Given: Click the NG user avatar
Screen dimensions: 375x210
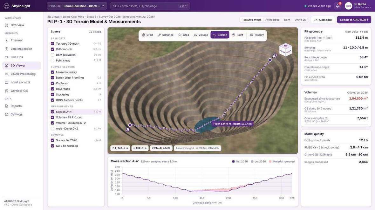Looking at the screenshot, I should click(348, 6).
